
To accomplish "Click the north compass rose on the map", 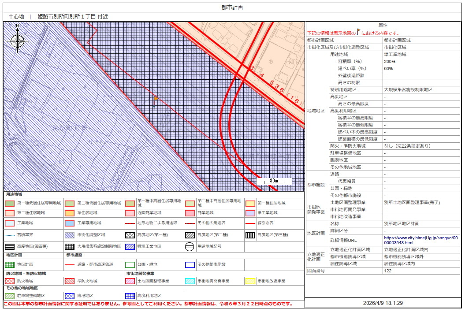I will tap(17, 41).
